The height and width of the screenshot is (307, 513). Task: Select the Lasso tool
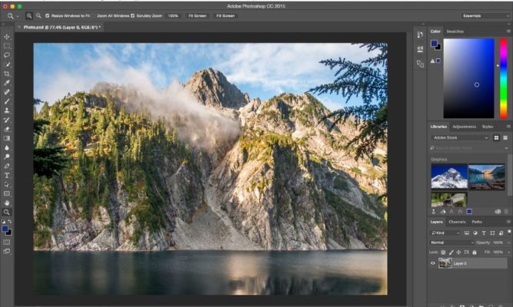tap(7, 55)
